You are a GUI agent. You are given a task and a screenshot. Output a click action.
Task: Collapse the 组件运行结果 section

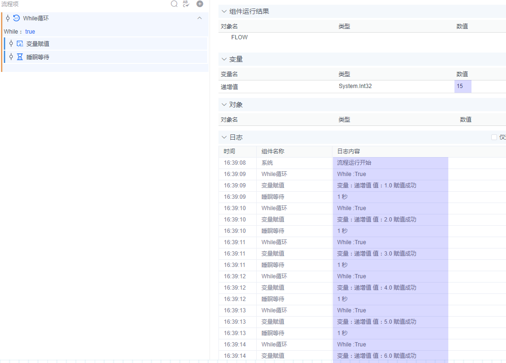(224, 11)
